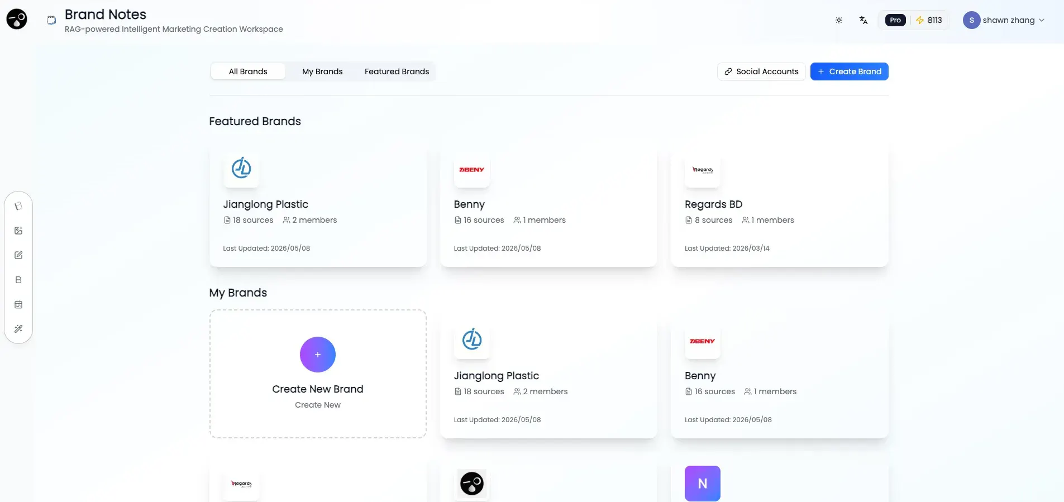Image resolution: width=1064 pixels, height=502 pixels.
Task: Click "1 members" on featured Benny card
Action: 540,220
